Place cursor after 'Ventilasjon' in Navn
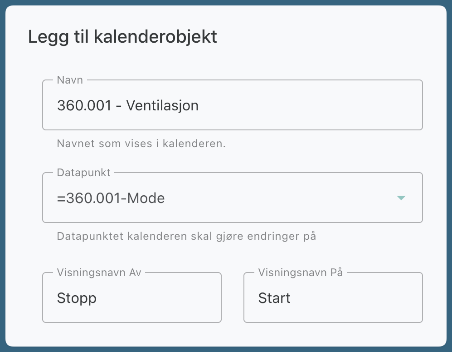 click(199, 106)
